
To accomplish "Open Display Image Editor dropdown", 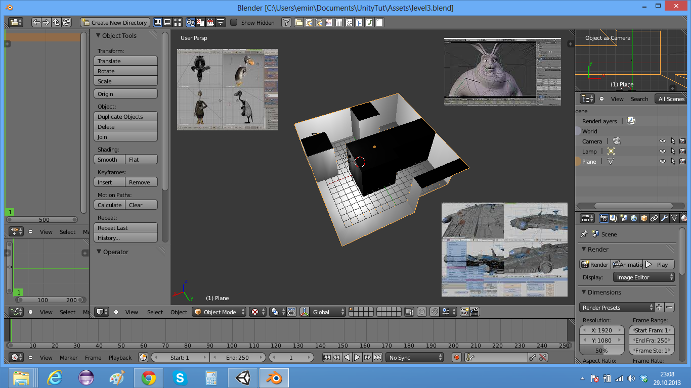I will (643, 277).
